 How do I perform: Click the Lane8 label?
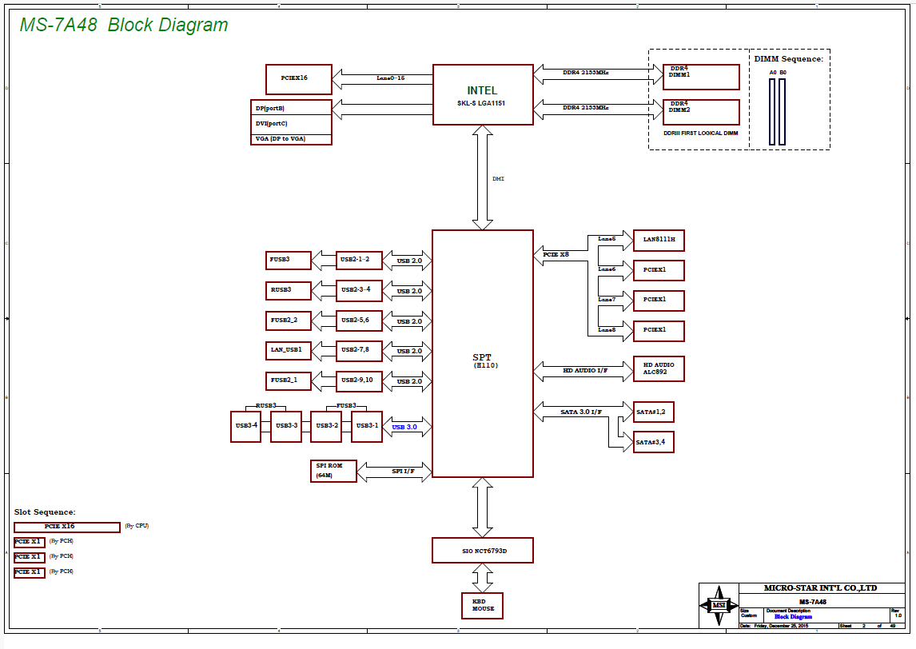(x=607, y=330)
